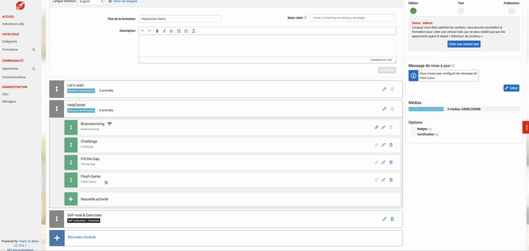Enable the Certification option checkbox
The height and width of the screenshot is (251, 529).
pos(413,134)
